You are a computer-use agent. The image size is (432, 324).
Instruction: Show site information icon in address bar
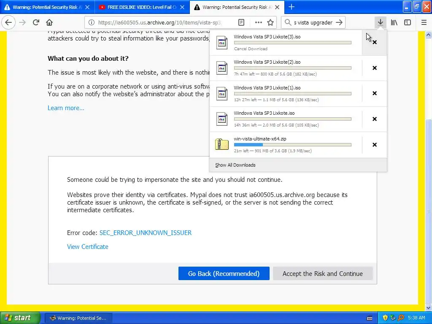click(x=91, y=22)
